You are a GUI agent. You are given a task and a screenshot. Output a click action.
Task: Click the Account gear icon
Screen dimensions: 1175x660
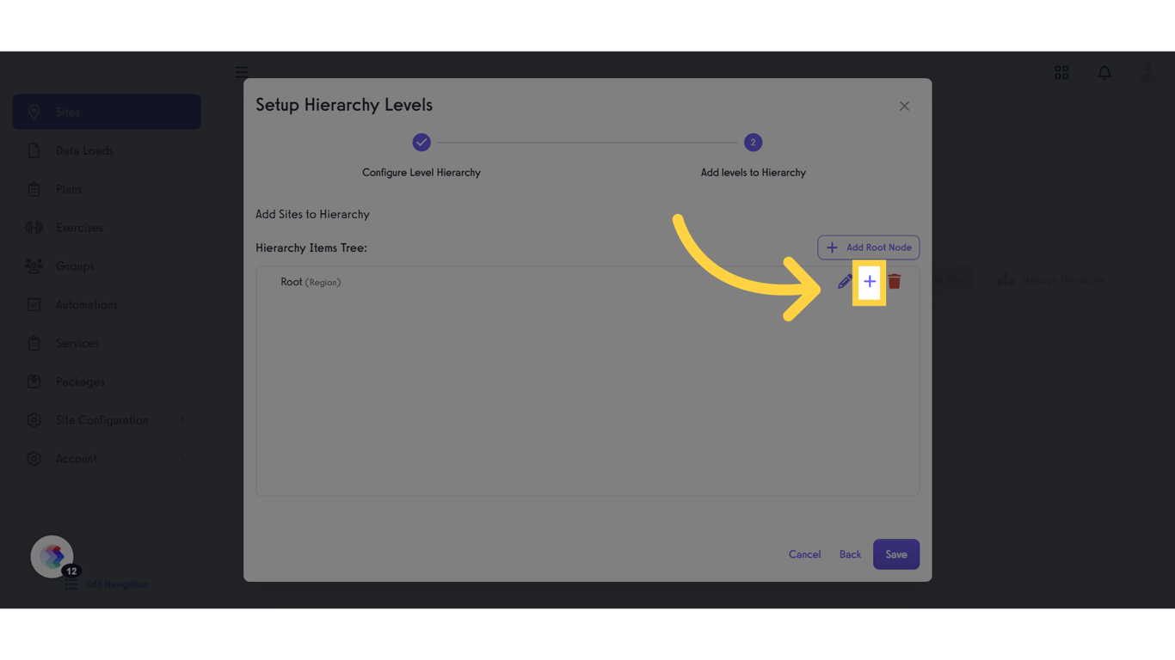point(34,459)
